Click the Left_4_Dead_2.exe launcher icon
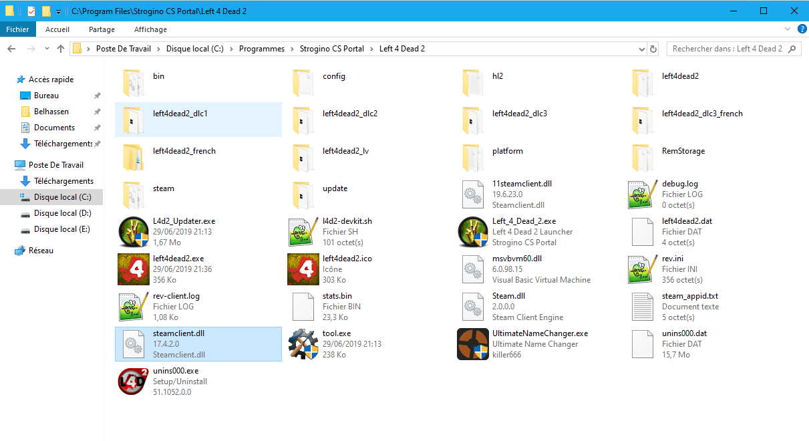This screenshot has height=441, width=809. 473,232
